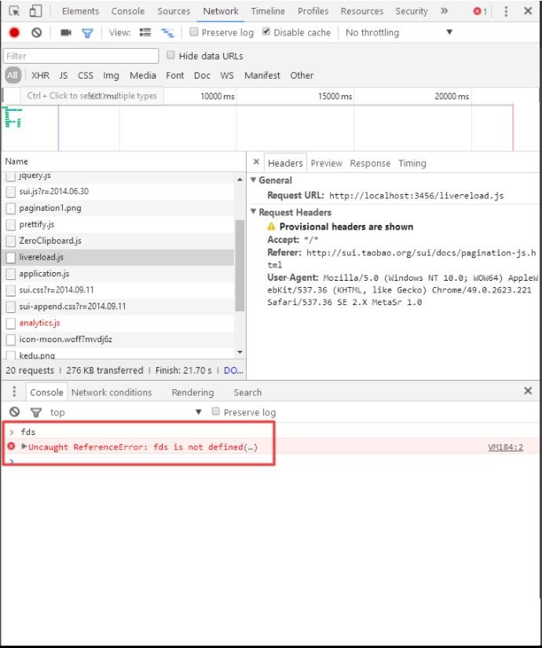
Task: Expand the Uncaught ReferenceError message
Action: 24,447
